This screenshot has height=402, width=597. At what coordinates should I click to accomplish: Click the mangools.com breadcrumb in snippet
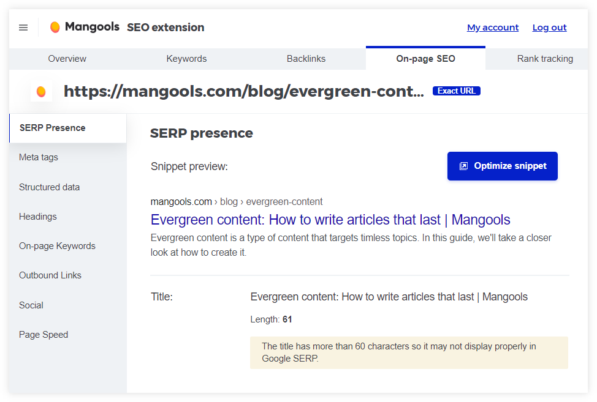tap(181, 202)
